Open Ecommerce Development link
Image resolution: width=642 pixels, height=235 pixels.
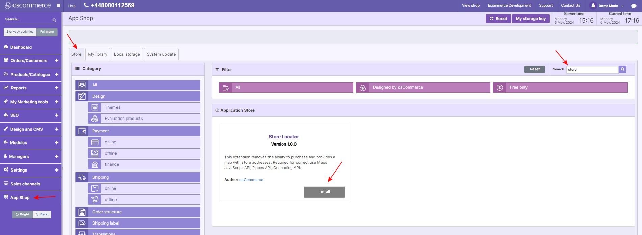[509, 5]
